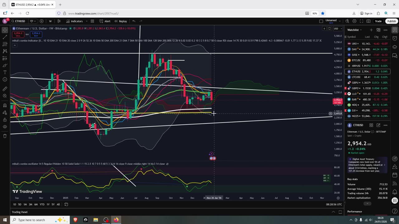Viewport: 399px width, 224px height.
Task: Open the go-to-date calendar icon
Action: [66, 204]
